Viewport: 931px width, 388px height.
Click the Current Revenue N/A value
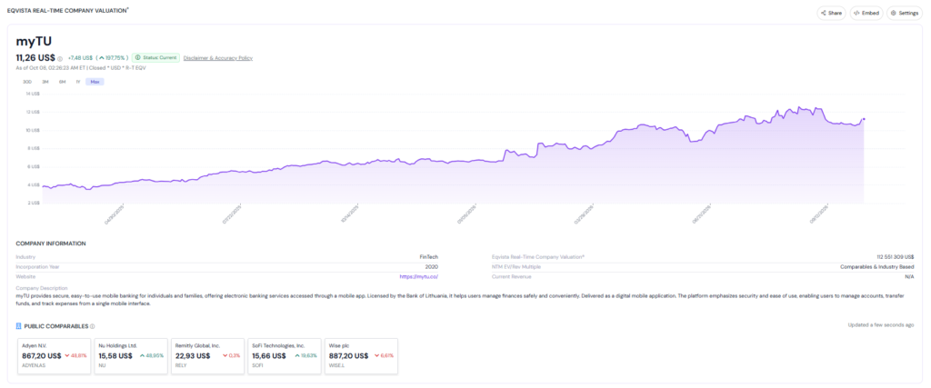pyautogui.click(x=909, y=276)
